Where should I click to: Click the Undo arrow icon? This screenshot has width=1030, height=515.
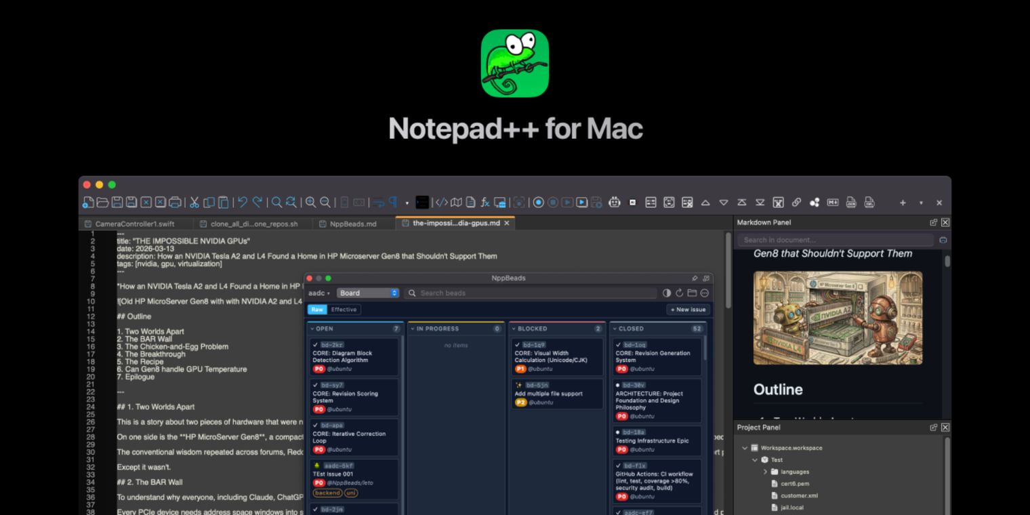pos(242,202)
